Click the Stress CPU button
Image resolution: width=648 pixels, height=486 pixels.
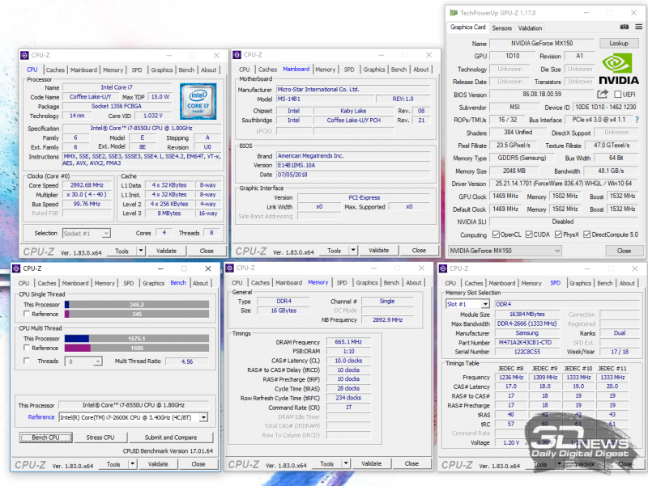coord(100,437)
